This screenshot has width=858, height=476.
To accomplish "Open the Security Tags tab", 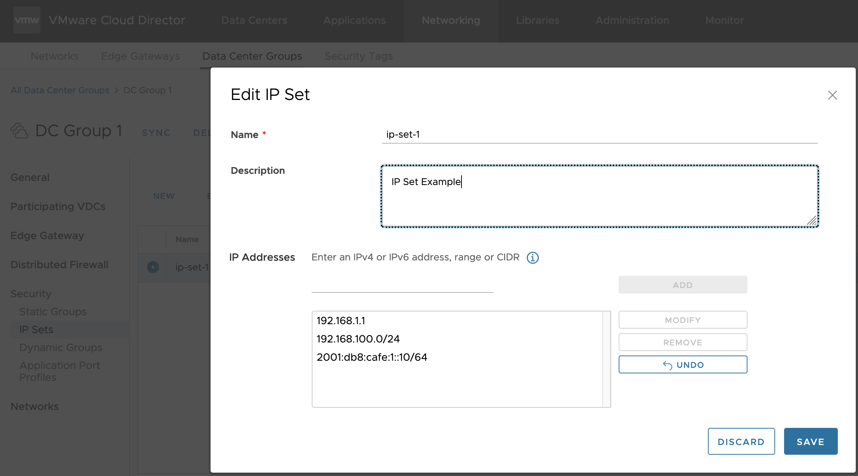I will pyautogui.click(x=358, y=56).
